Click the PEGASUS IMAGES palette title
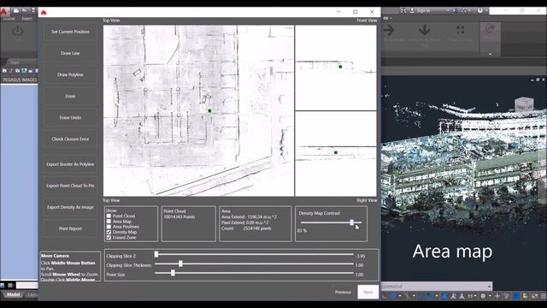This screenshot has width=547, height=308. click(x=20, y=80)
